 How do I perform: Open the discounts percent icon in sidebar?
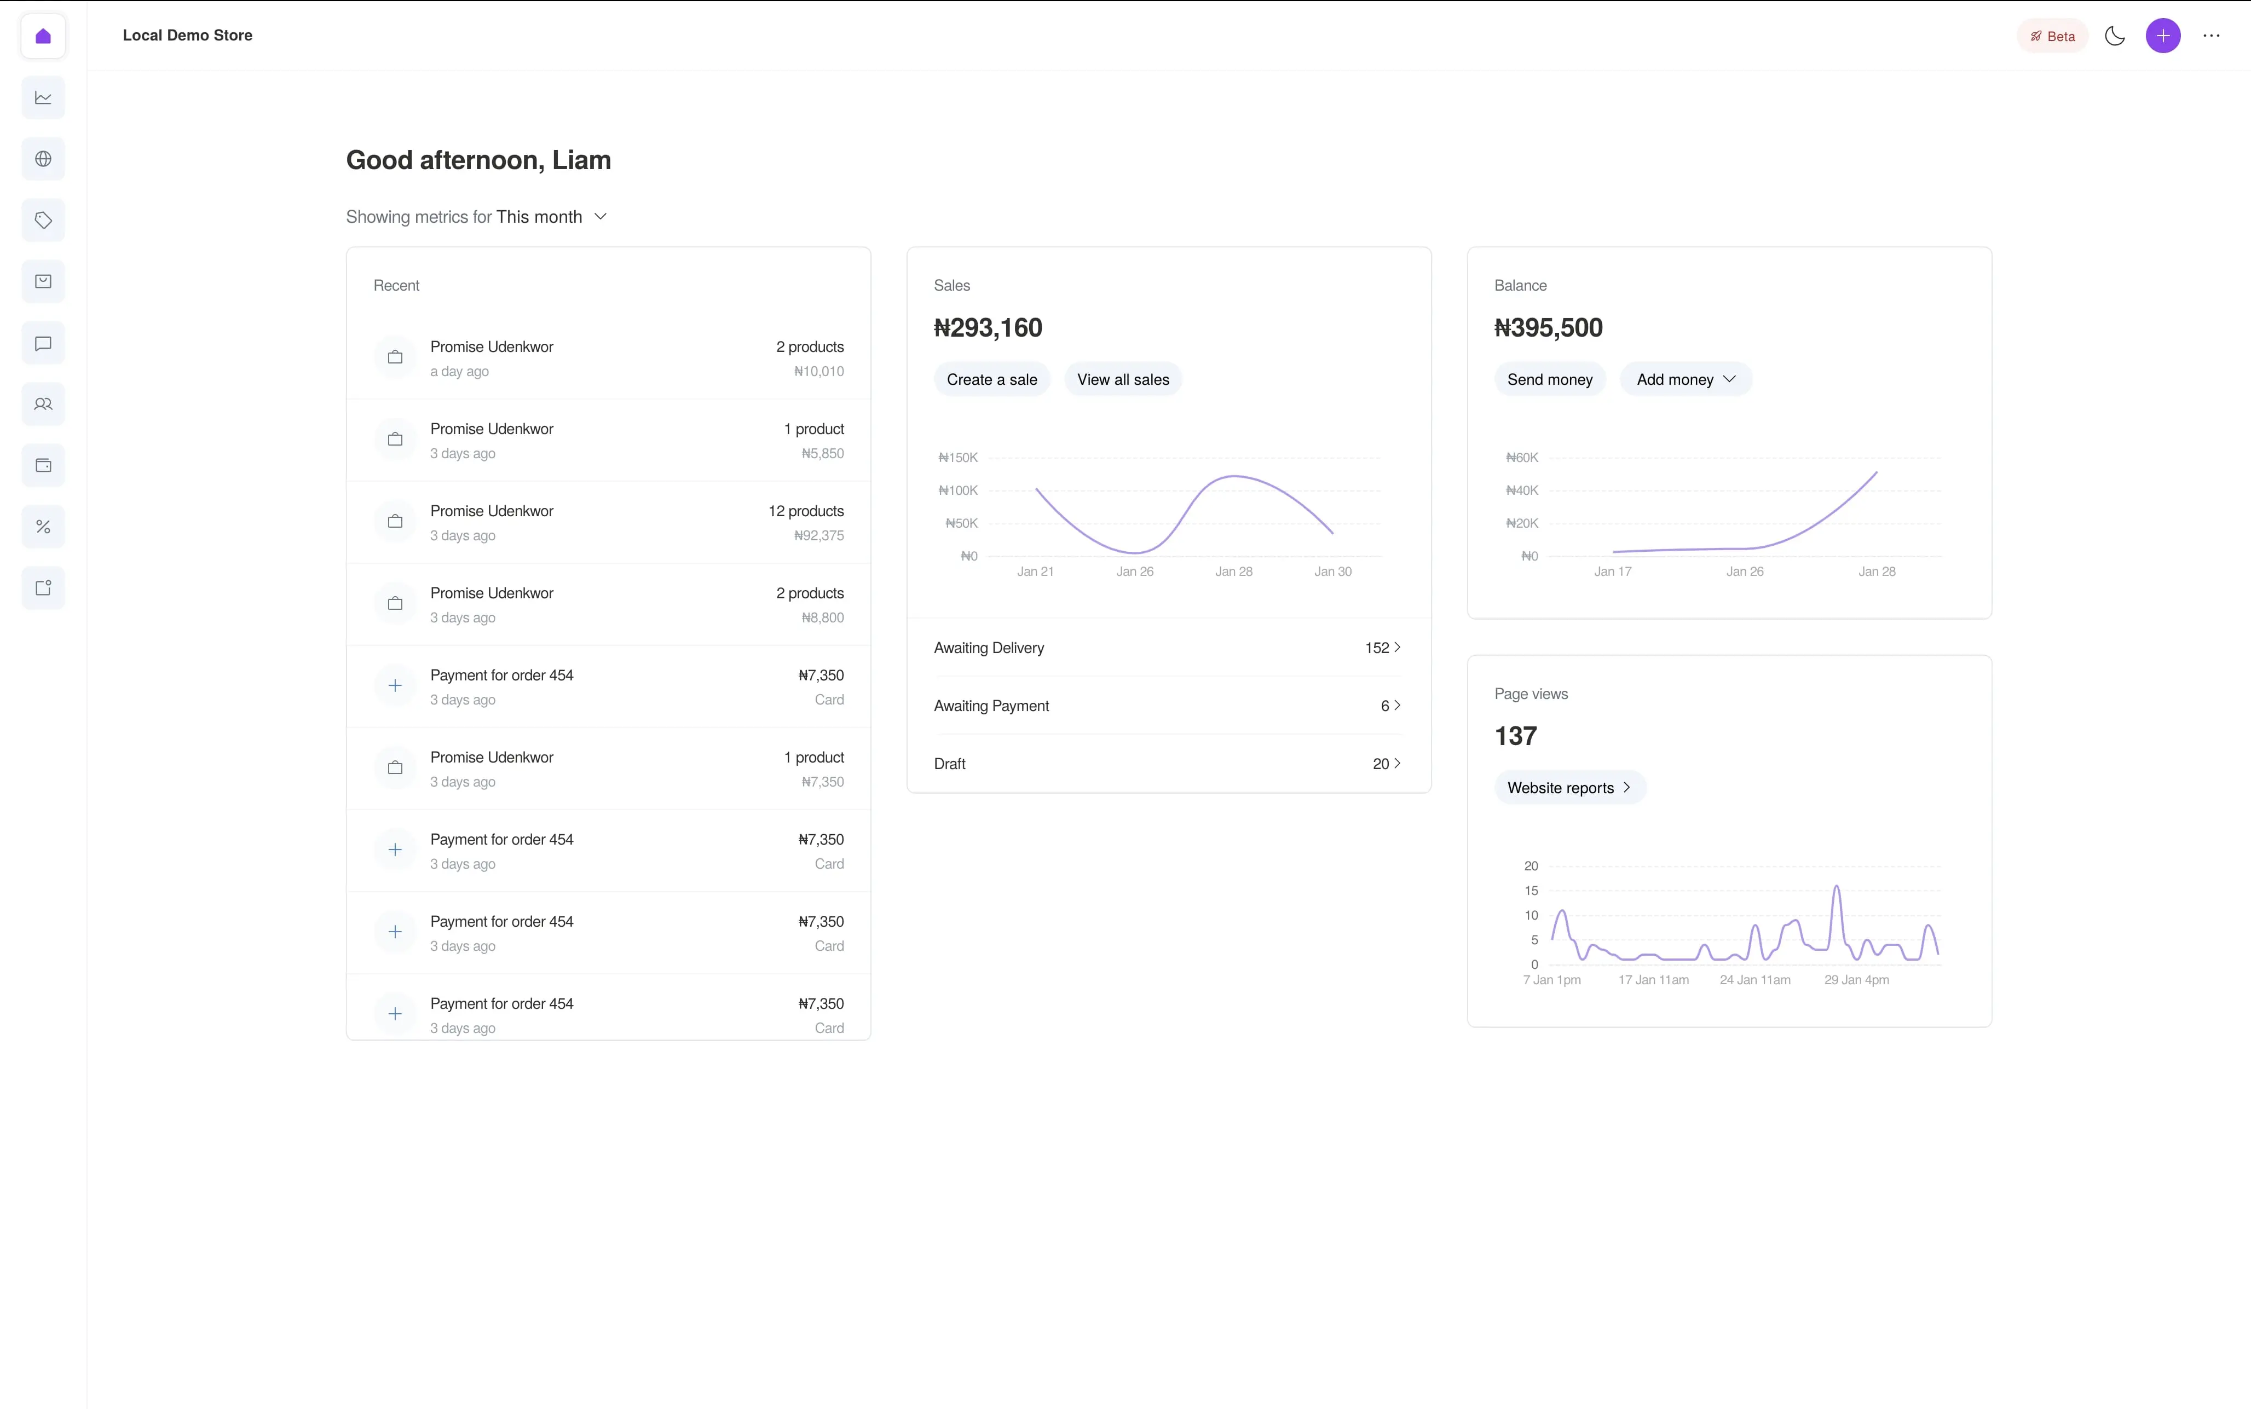click(43, 527)
